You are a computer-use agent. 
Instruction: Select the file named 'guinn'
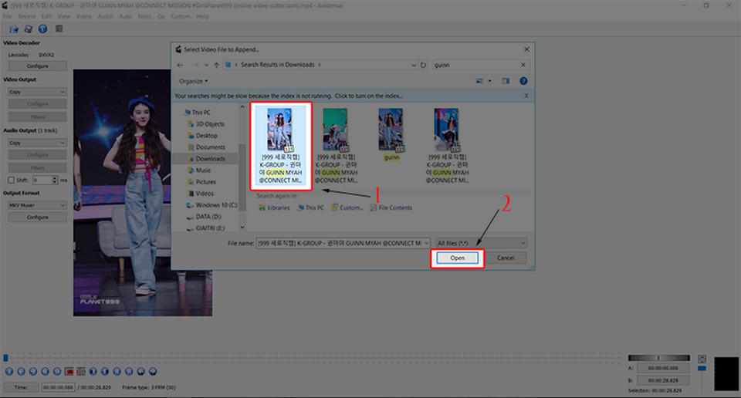tap(391, 135)
